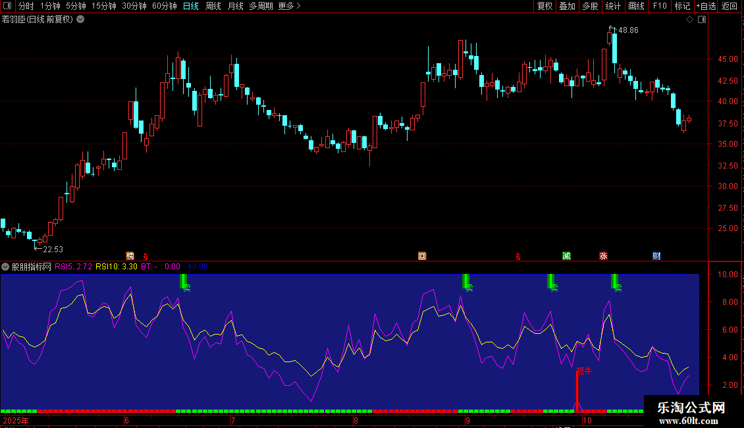Open F10 company info

(x=660, y=6)
